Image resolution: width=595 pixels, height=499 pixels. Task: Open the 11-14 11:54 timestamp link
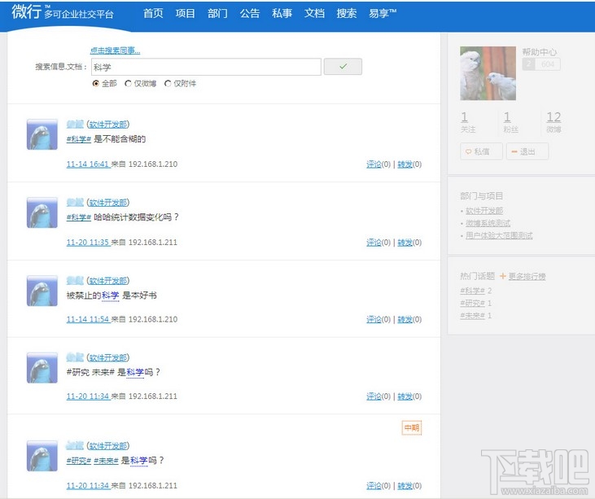(88, 320)
